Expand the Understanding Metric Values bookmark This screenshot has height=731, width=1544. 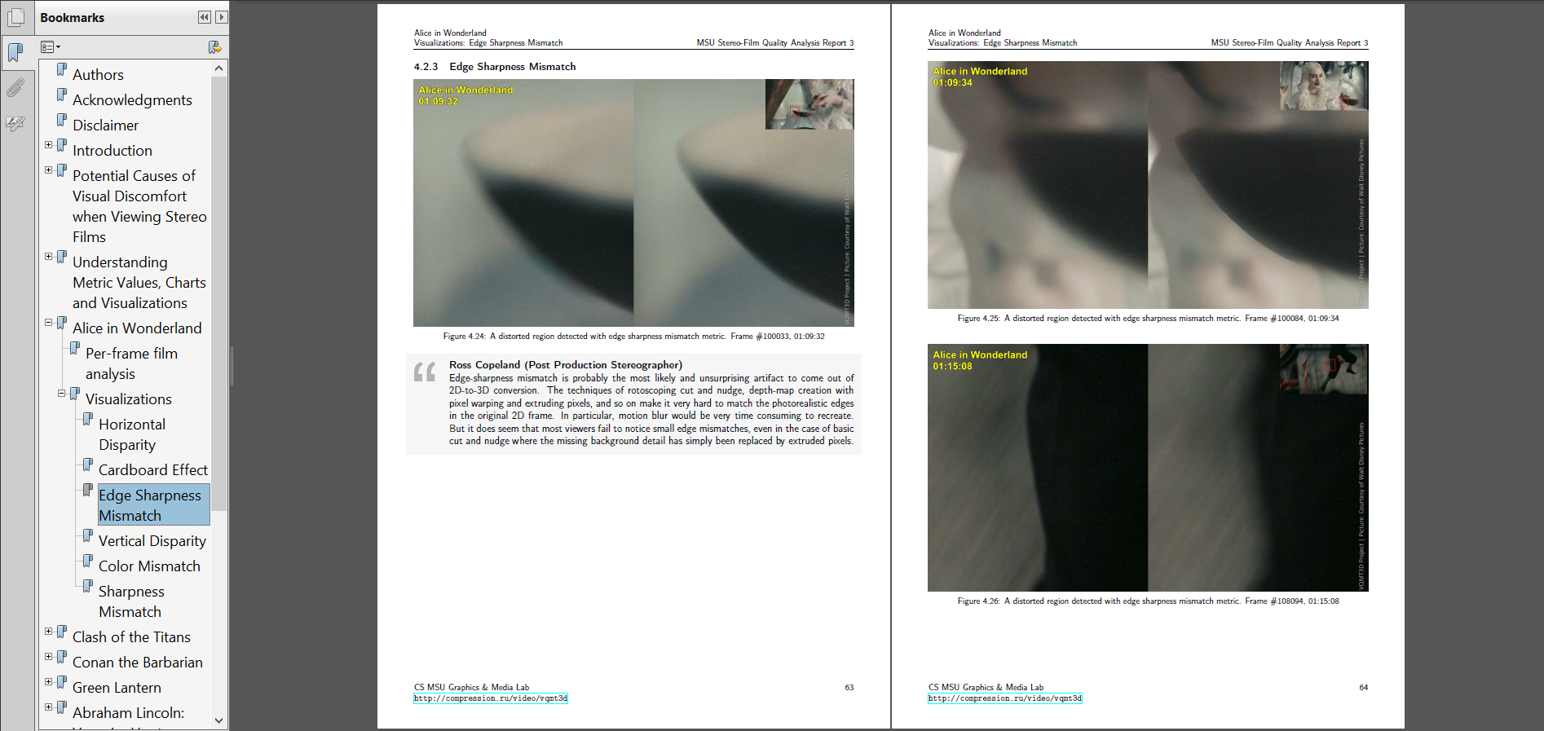coord(49,257)
